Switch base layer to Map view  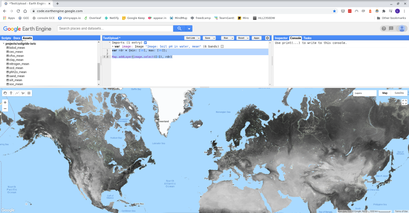click(x=385, y=93)
